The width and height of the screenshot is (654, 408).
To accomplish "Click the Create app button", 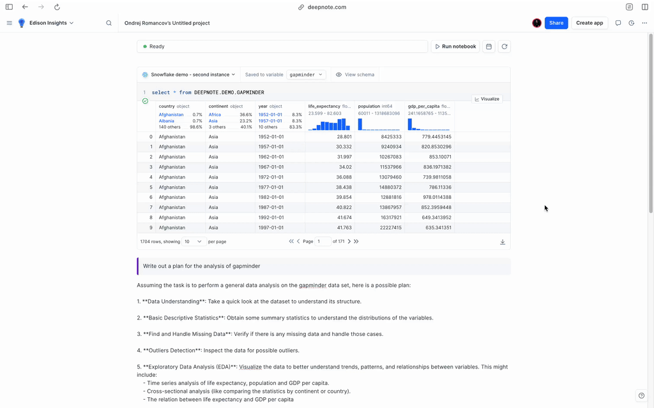I will click(x=589, y=23).
